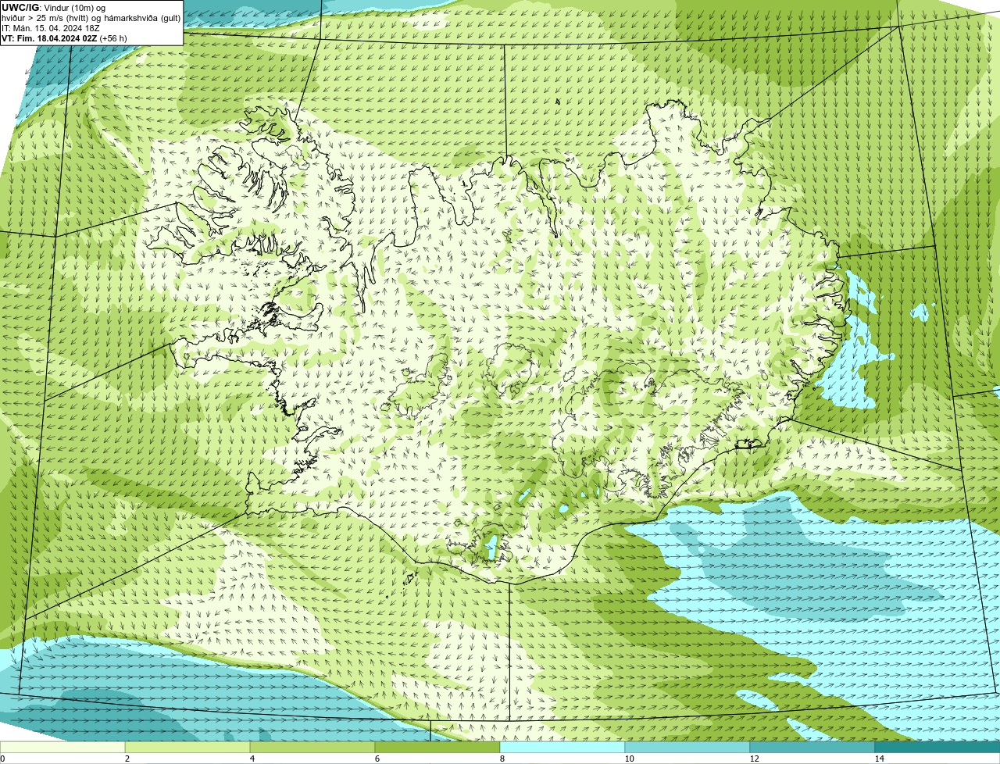The width and height of the screenshot is (1000, 764).
Task: Click the legend swatch between 0 and 2
Action: coord(62,747)
